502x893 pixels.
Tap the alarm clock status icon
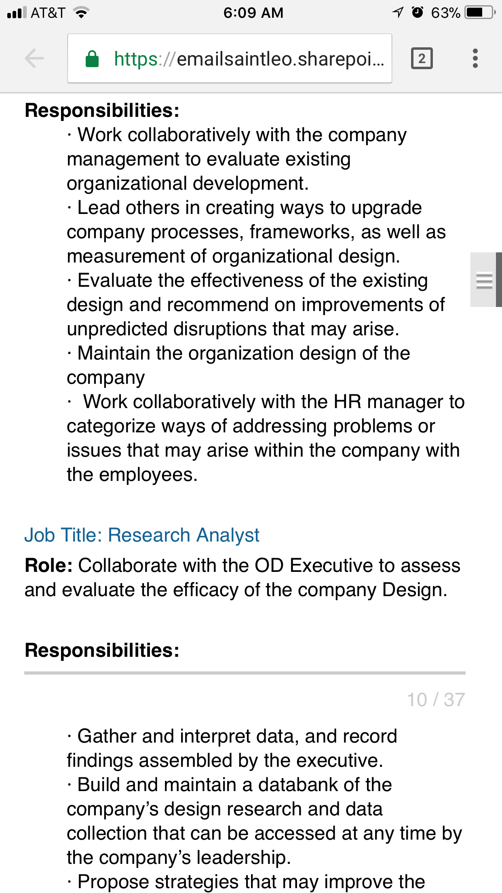tap(418, 12)
